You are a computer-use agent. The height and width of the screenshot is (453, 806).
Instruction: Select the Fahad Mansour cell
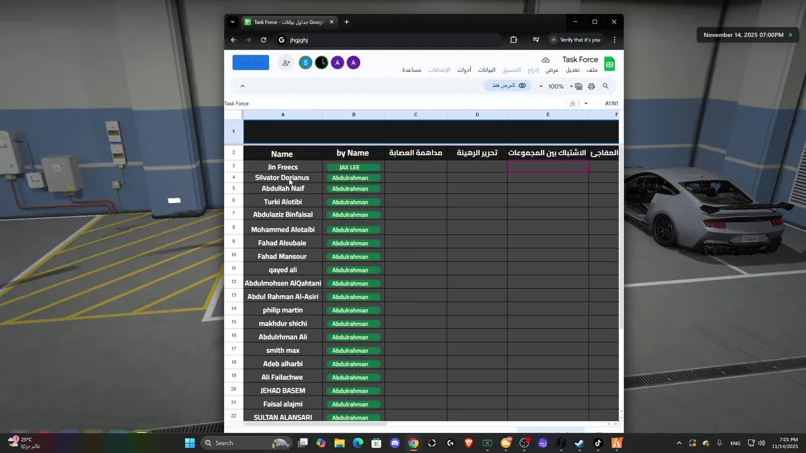(283, 256)
